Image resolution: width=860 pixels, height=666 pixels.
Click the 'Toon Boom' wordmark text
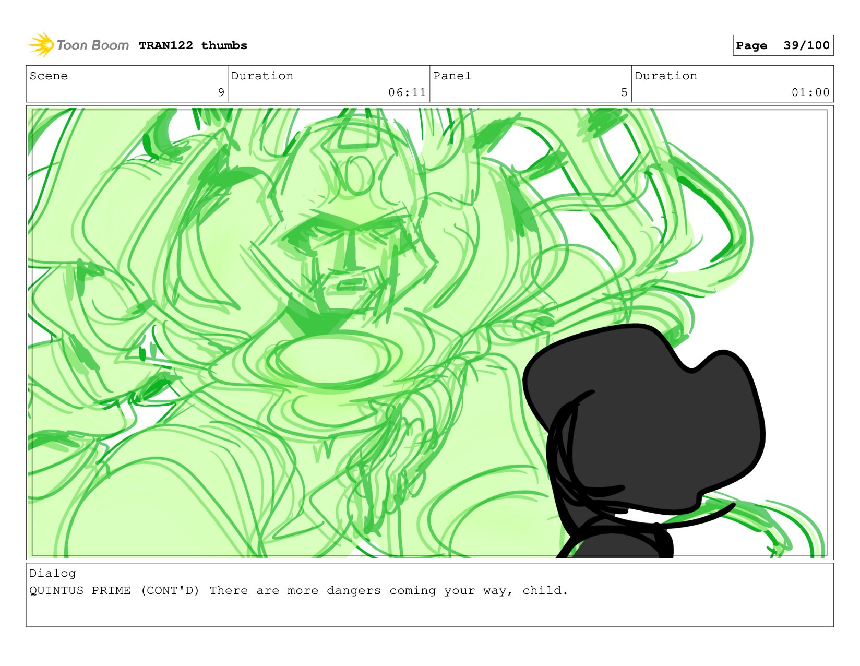[92, 45]
